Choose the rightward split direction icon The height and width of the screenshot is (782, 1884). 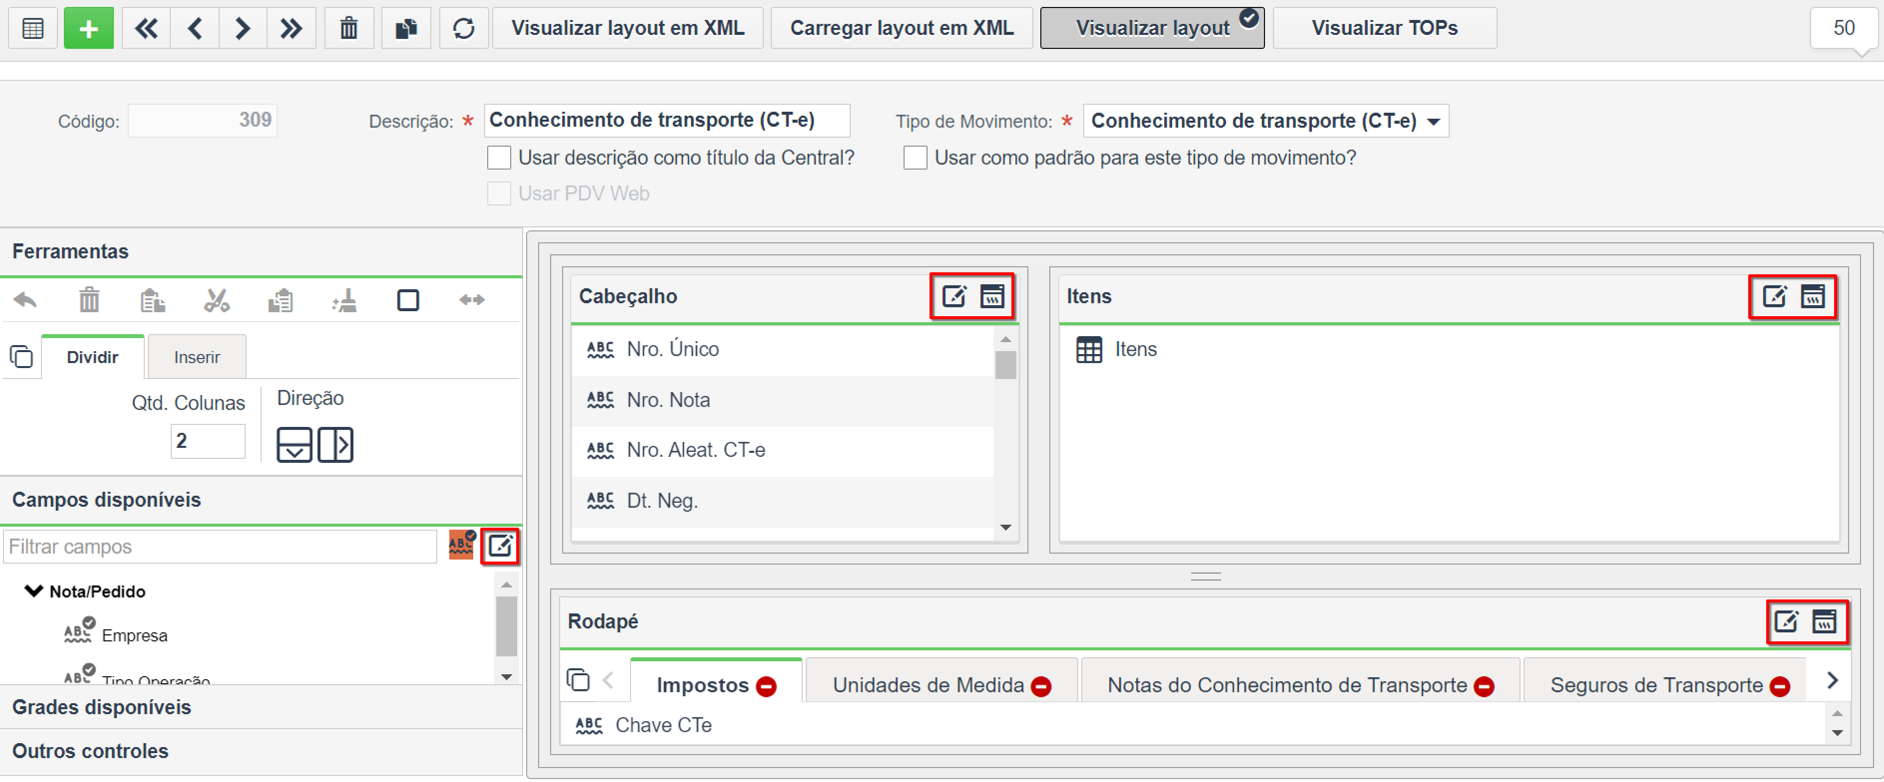coord(335,444)
